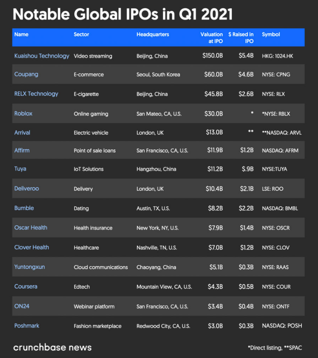Click the Affirm company name
This screenshot has width=318, height=358.
coord(22,150)
